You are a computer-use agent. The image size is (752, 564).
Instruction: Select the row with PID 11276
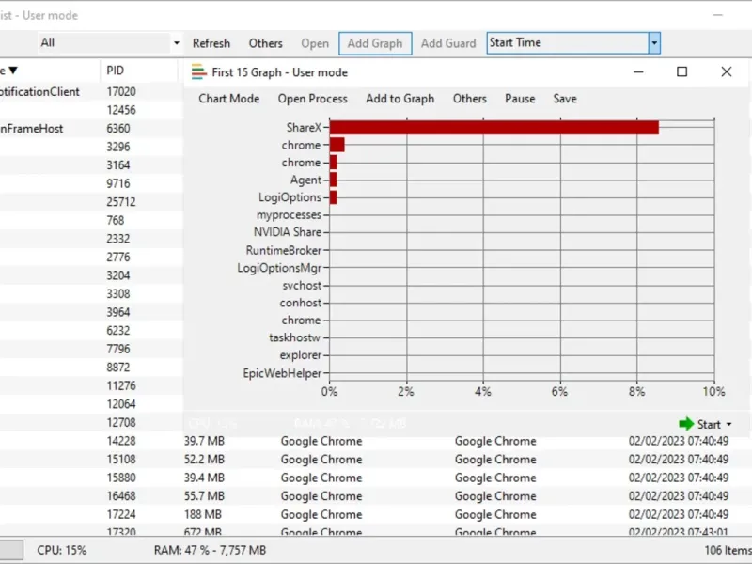(91, 386)
